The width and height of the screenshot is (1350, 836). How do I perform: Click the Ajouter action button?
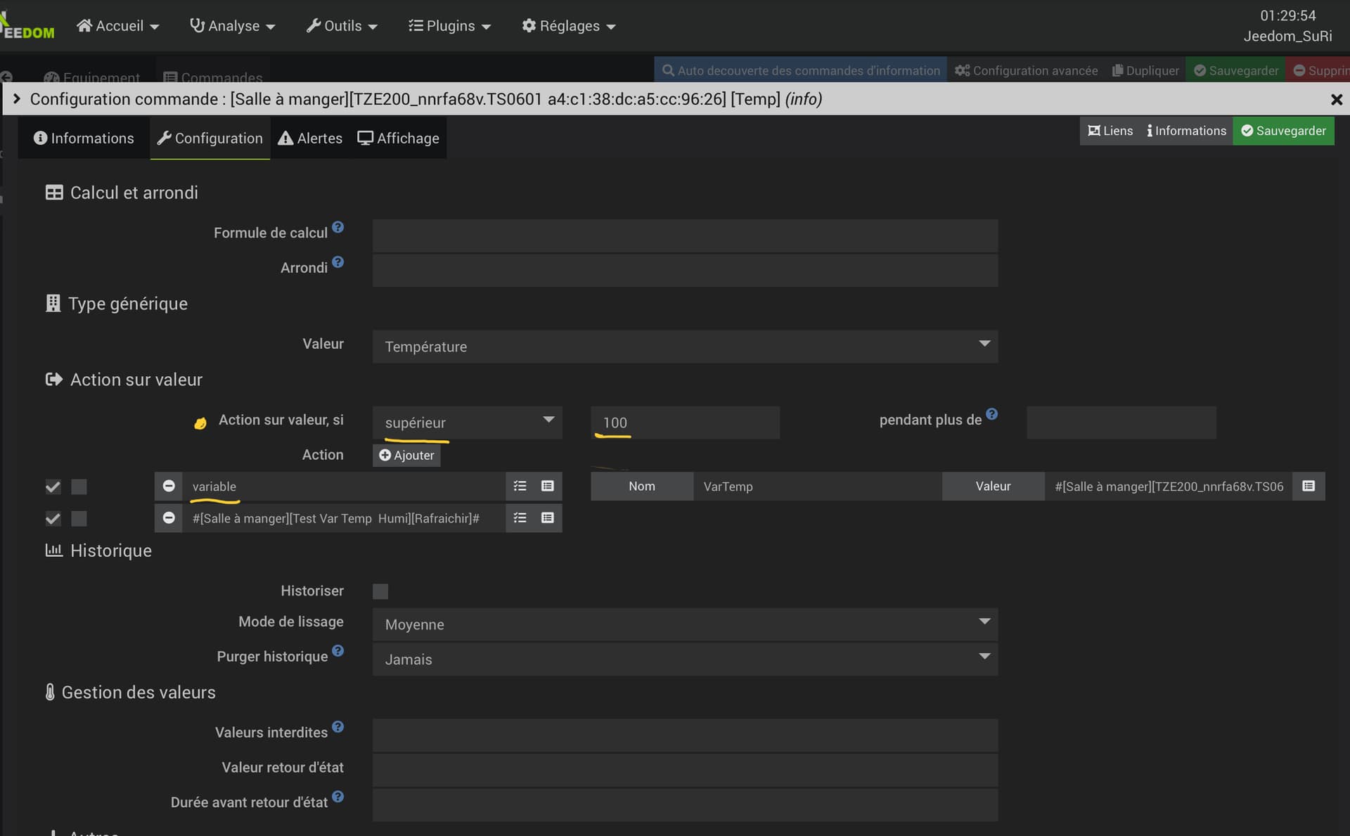click(x=406, y=455)
